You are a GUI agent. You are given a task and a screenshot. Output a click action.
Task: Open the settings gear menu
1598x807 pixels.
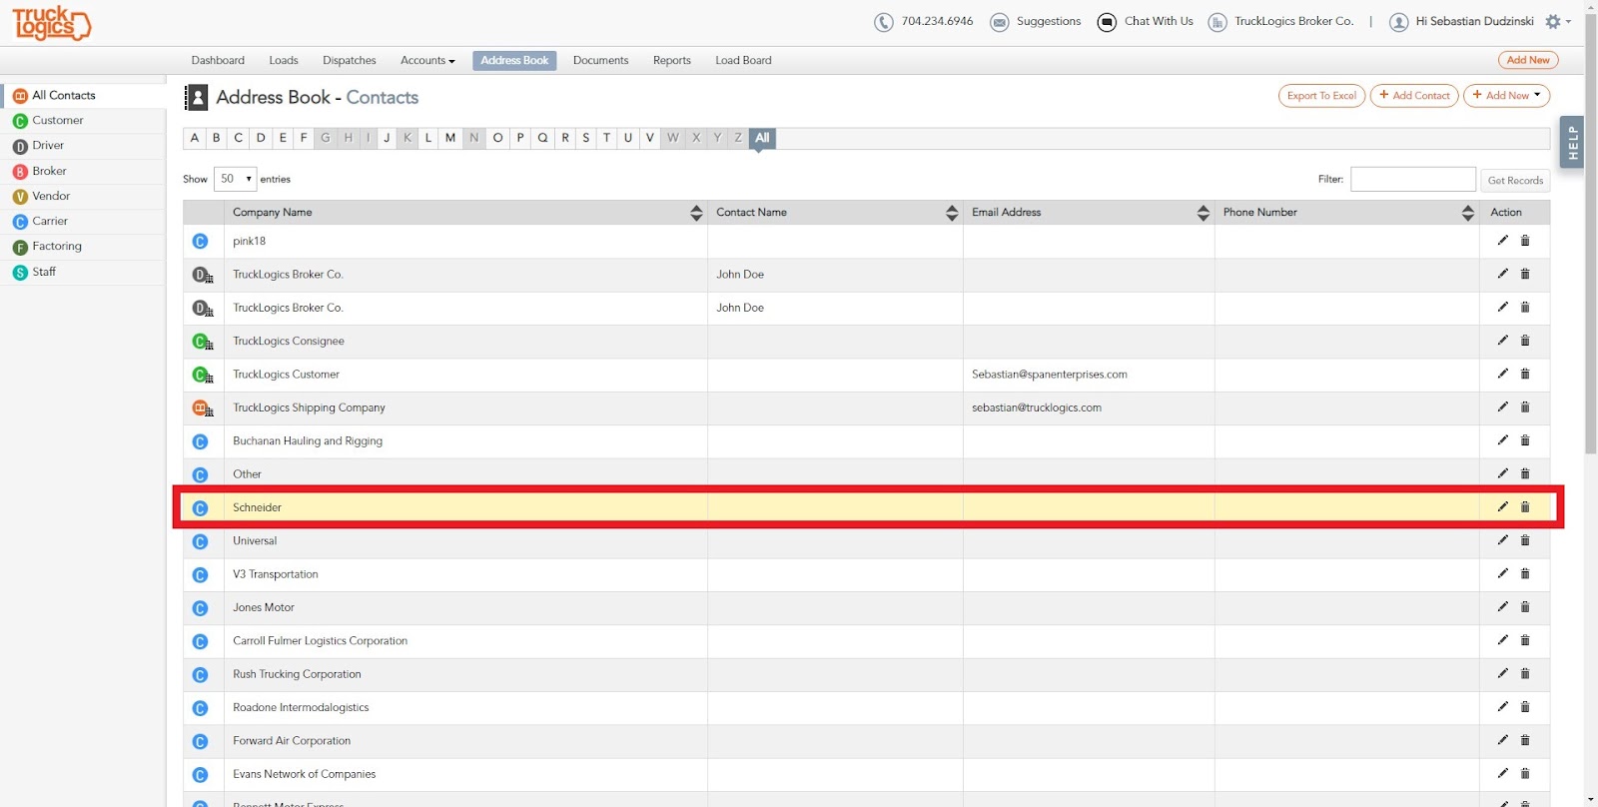[x=1553, y=21]
